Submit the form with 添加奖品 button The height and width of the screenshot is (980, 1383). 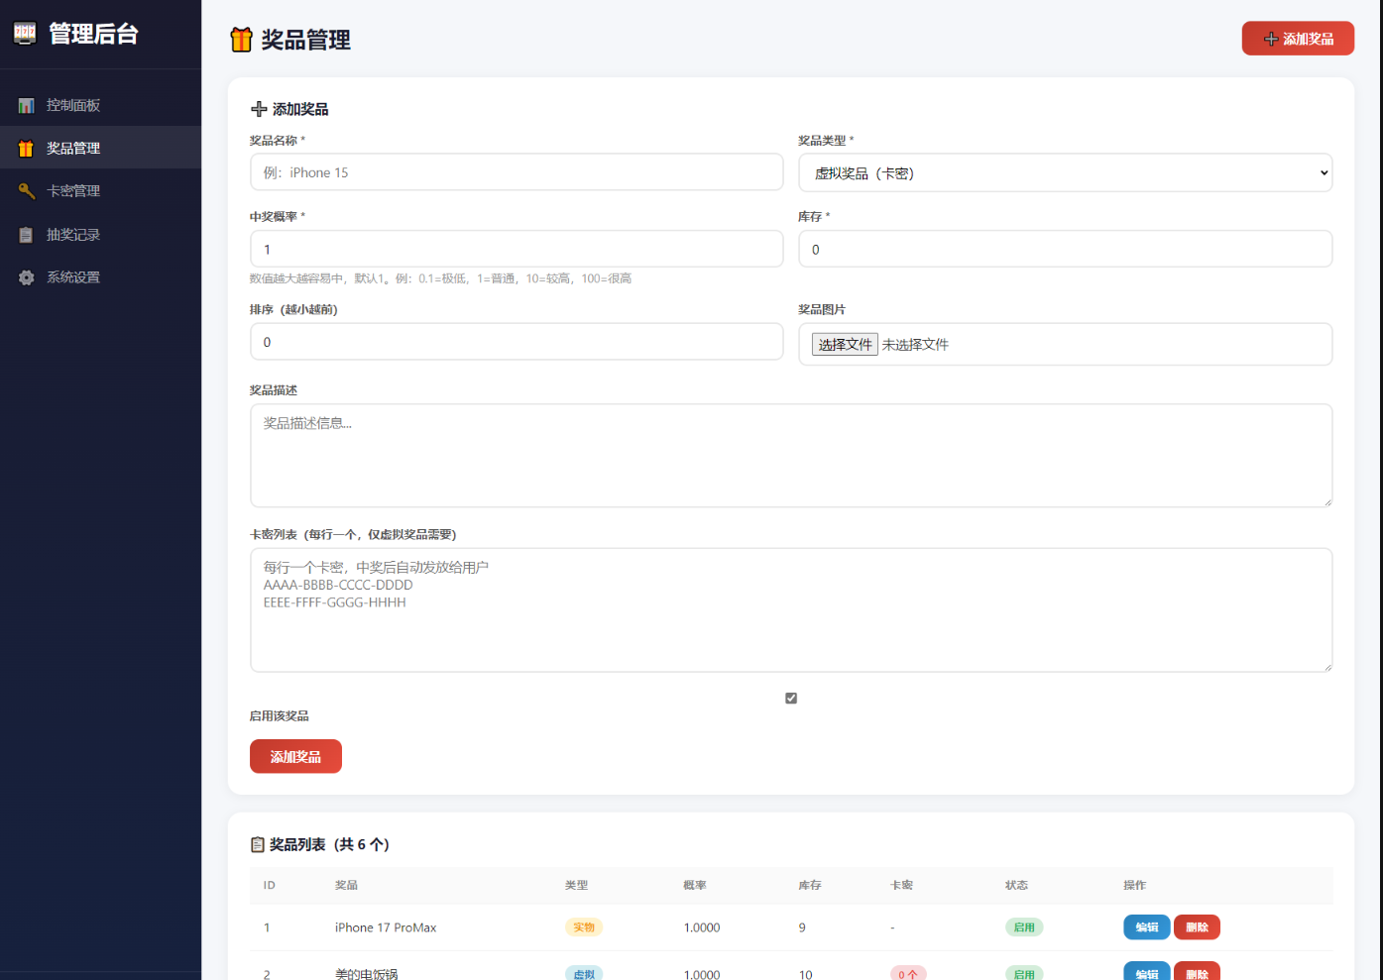pos(295,756)
